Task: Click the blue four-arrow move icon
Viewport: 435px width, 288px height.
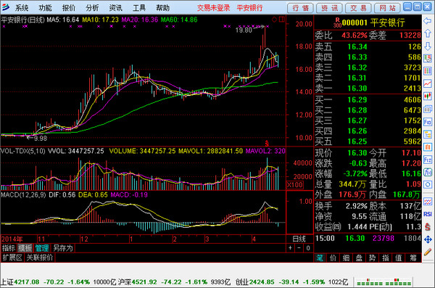Action: pos(428,239)
